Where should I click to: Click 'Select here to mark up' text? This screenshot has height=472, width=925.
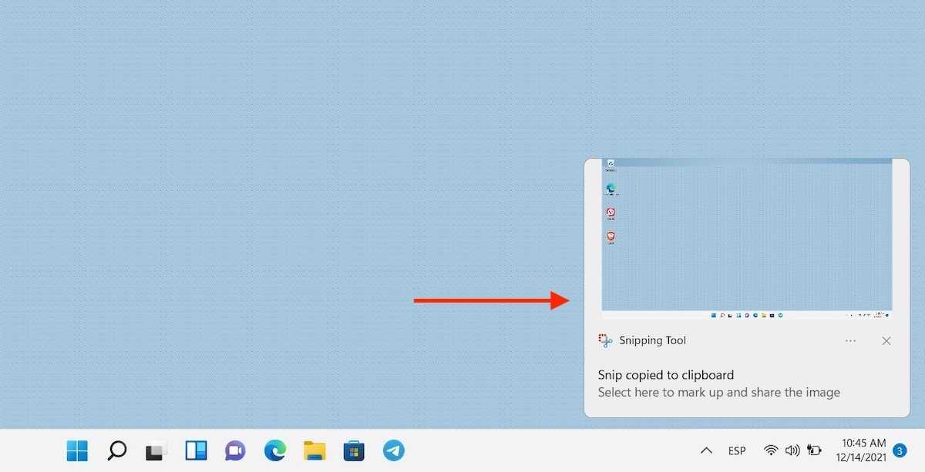tap(718, 393)
